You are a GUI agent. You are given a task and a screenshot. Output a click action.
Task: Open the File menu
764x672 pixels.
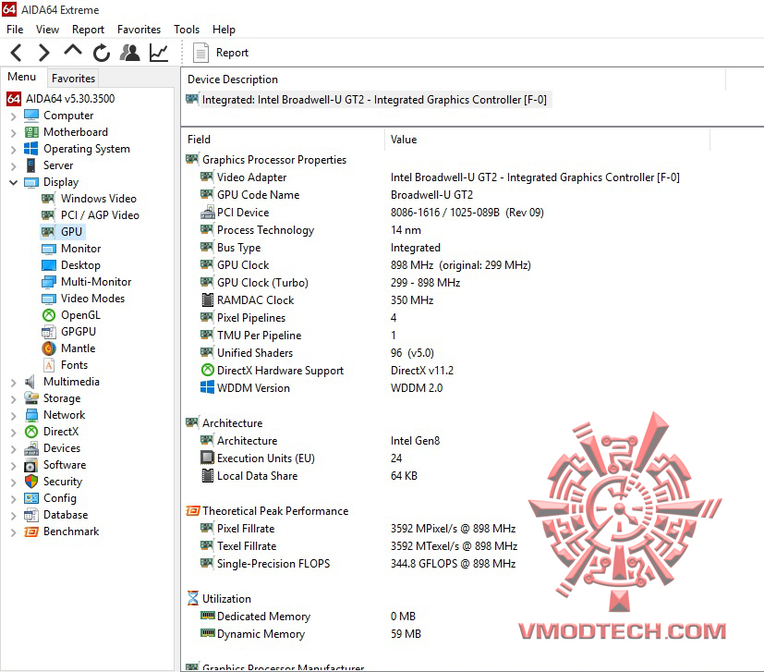pyautogui.click(x=15, y=30)
